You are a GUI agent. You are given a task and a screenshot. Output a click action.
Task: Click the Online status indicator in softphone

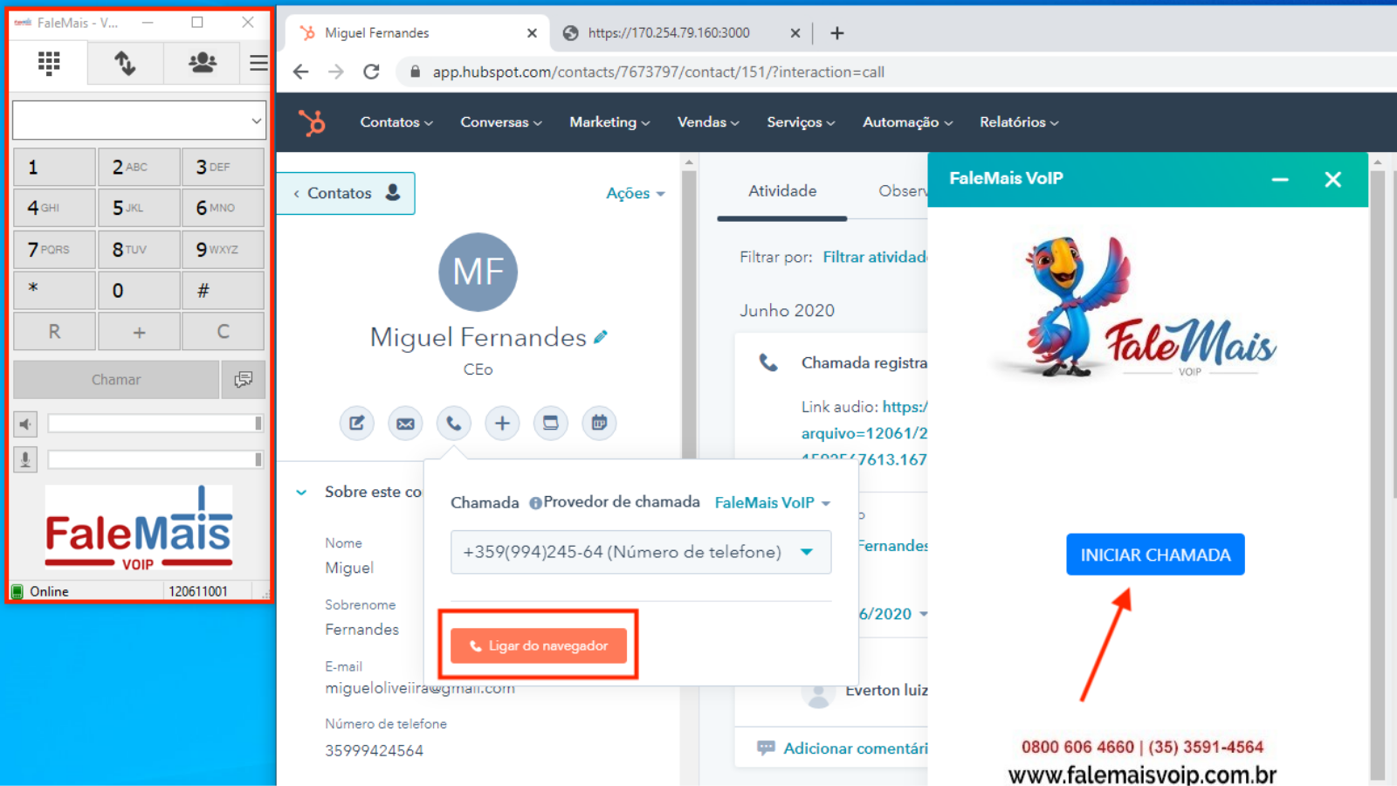tap(40, 591)
